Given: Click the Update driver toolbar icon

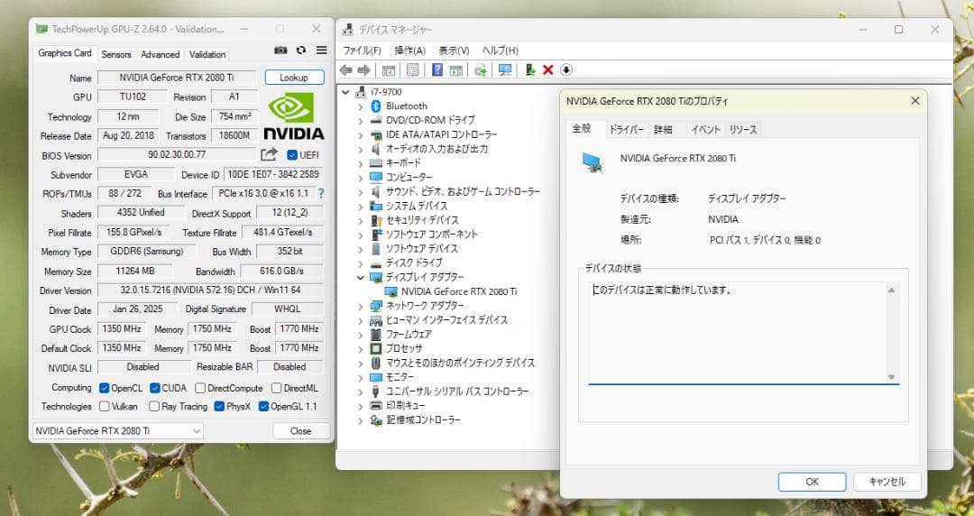Looking at the screenshot, I should tap(480, 70).
